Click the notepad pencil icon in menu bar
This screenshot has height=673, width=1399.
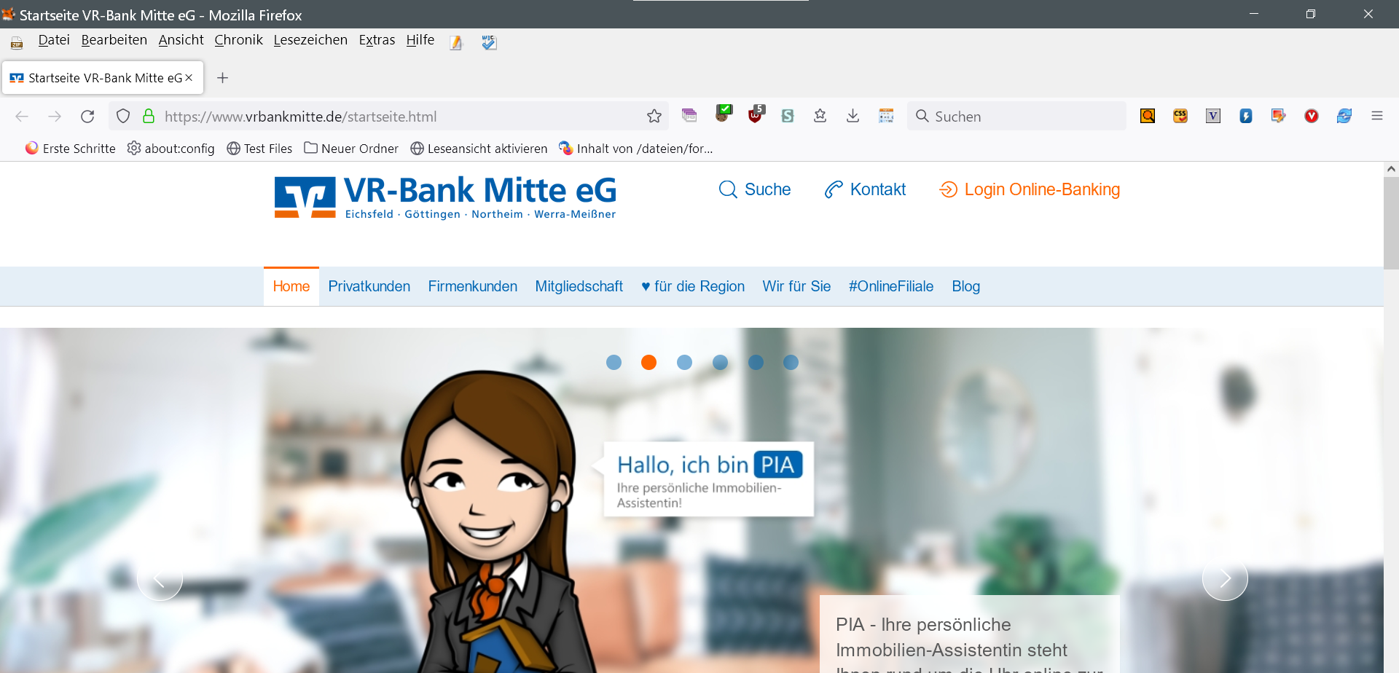pos(456,43)
